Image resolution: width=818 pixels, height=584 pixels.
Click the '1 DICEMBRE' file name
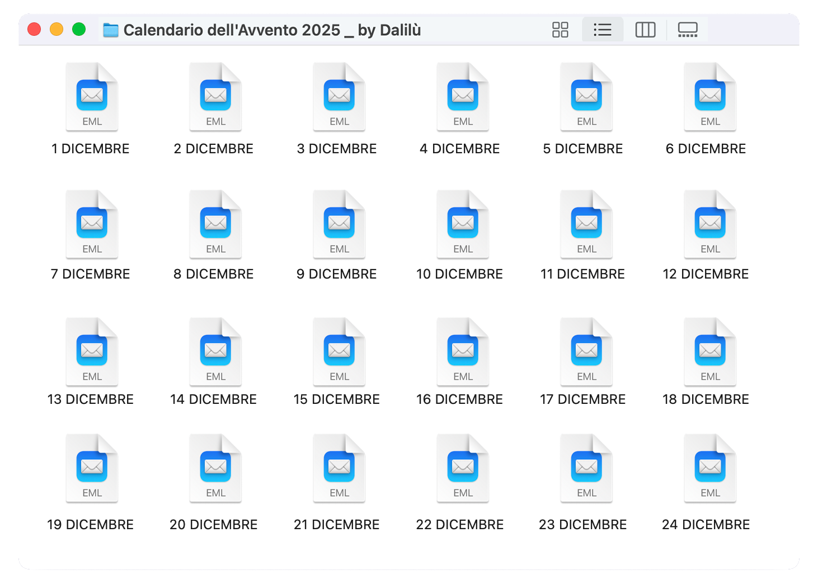tap(91, 149)
